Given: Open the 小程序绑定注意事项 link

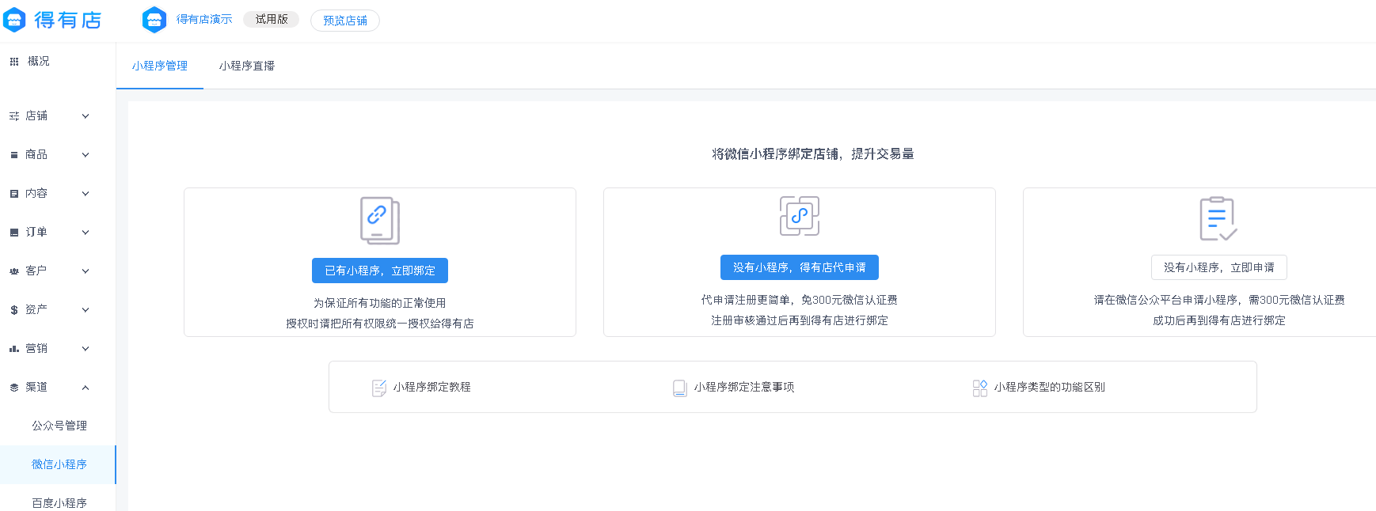Looking at the screenshot, I should tap(744, 387).
